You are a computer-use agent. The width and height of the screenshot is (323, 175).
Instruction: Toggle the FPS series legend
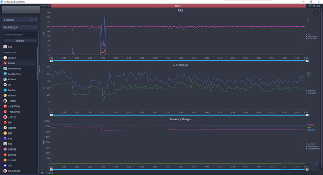308,34
